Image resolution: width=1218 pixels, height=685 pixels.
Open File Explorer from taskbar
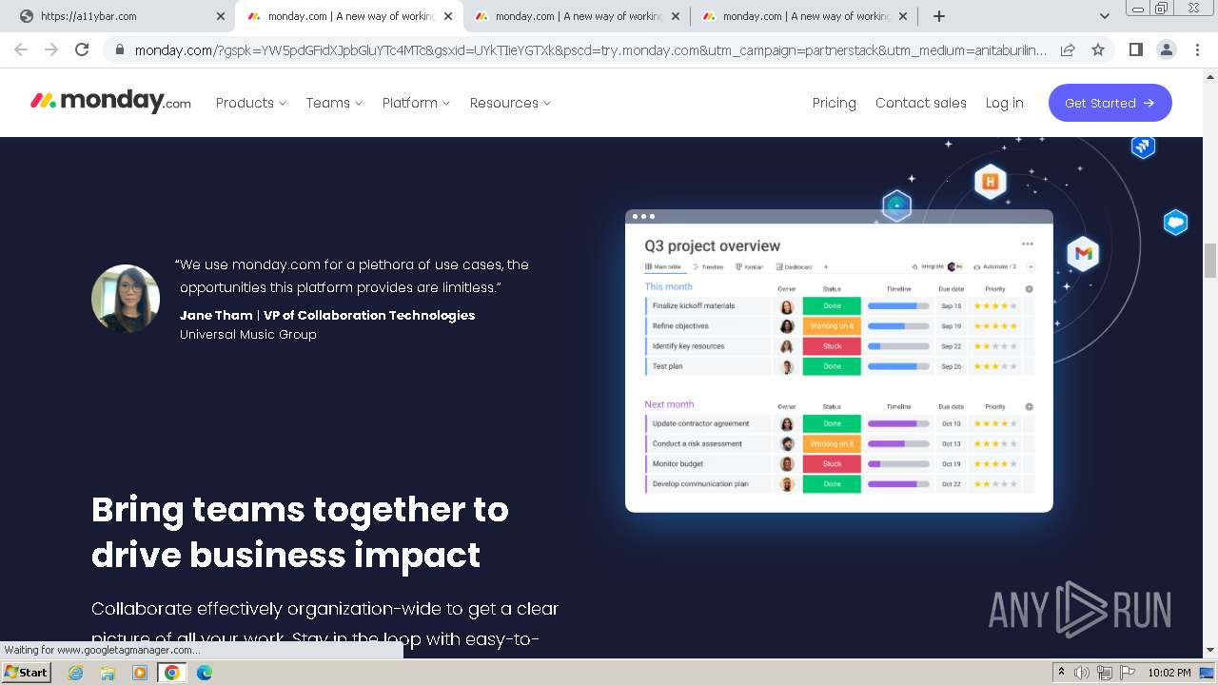(108, 673)
